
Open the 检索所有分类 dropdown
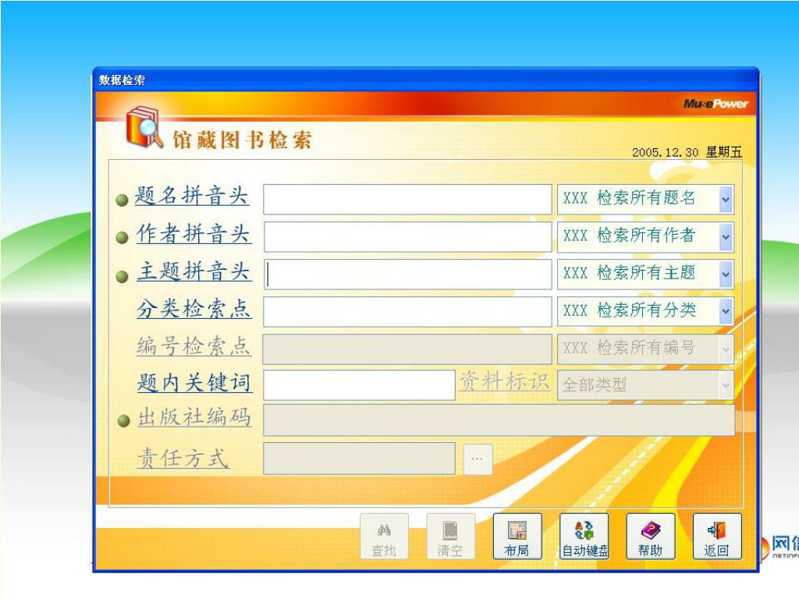point(726,310)
